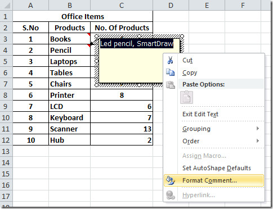Viewport: 273px width, 209px height.
Task: Click the Copy pages icon
Action: pos(171,72)
